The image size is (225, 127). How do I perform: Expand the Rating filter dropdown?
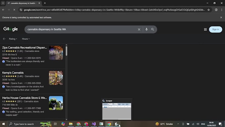13,39
